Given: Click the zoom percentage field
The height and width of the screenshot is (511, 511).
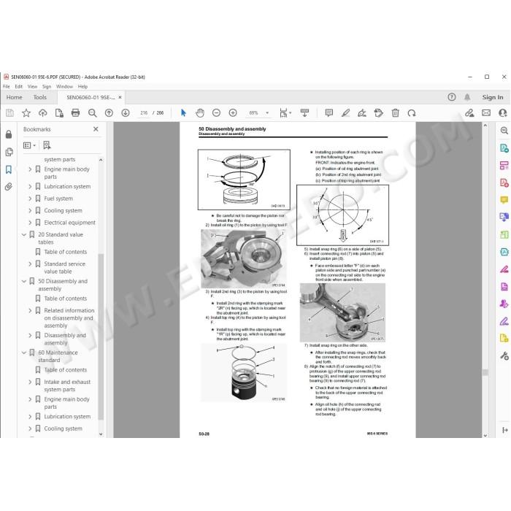Looking at the screenshot, I should point(253,112).
